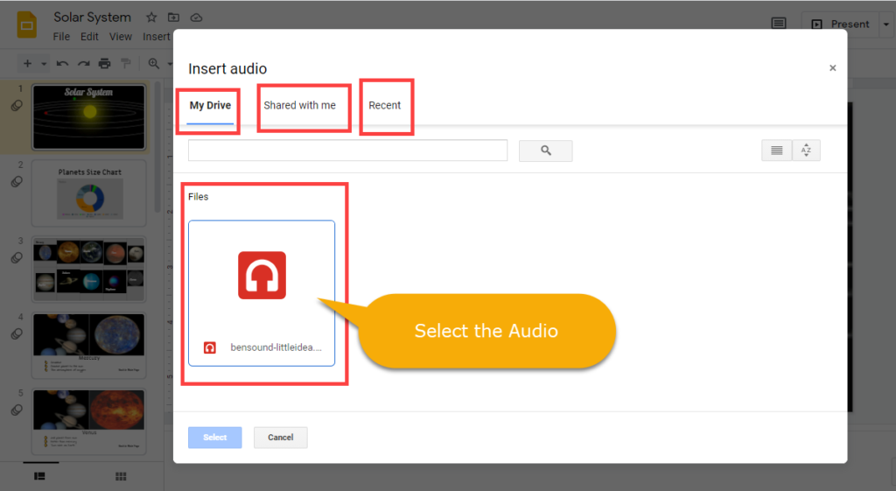Click the move-to-folder icon near the title
The width and height of the screenshot is (896, 491).
174,18
